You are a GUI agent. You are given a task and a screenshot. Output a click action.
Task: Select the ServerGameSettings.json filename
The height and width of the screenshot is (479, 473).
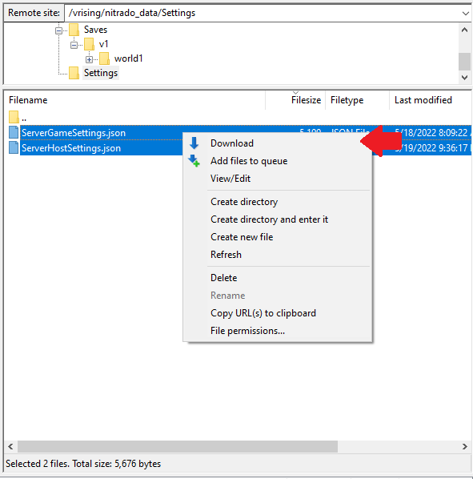[74, 133]
